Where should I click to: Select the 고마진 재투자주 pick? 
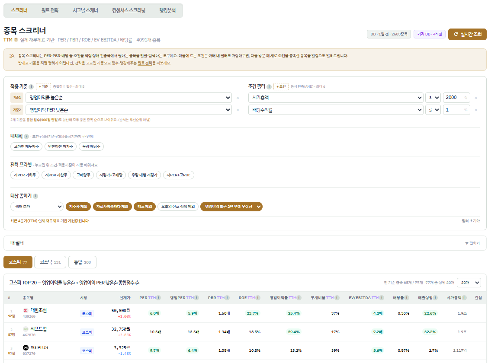pyautogui.click(x=26, y=146)
